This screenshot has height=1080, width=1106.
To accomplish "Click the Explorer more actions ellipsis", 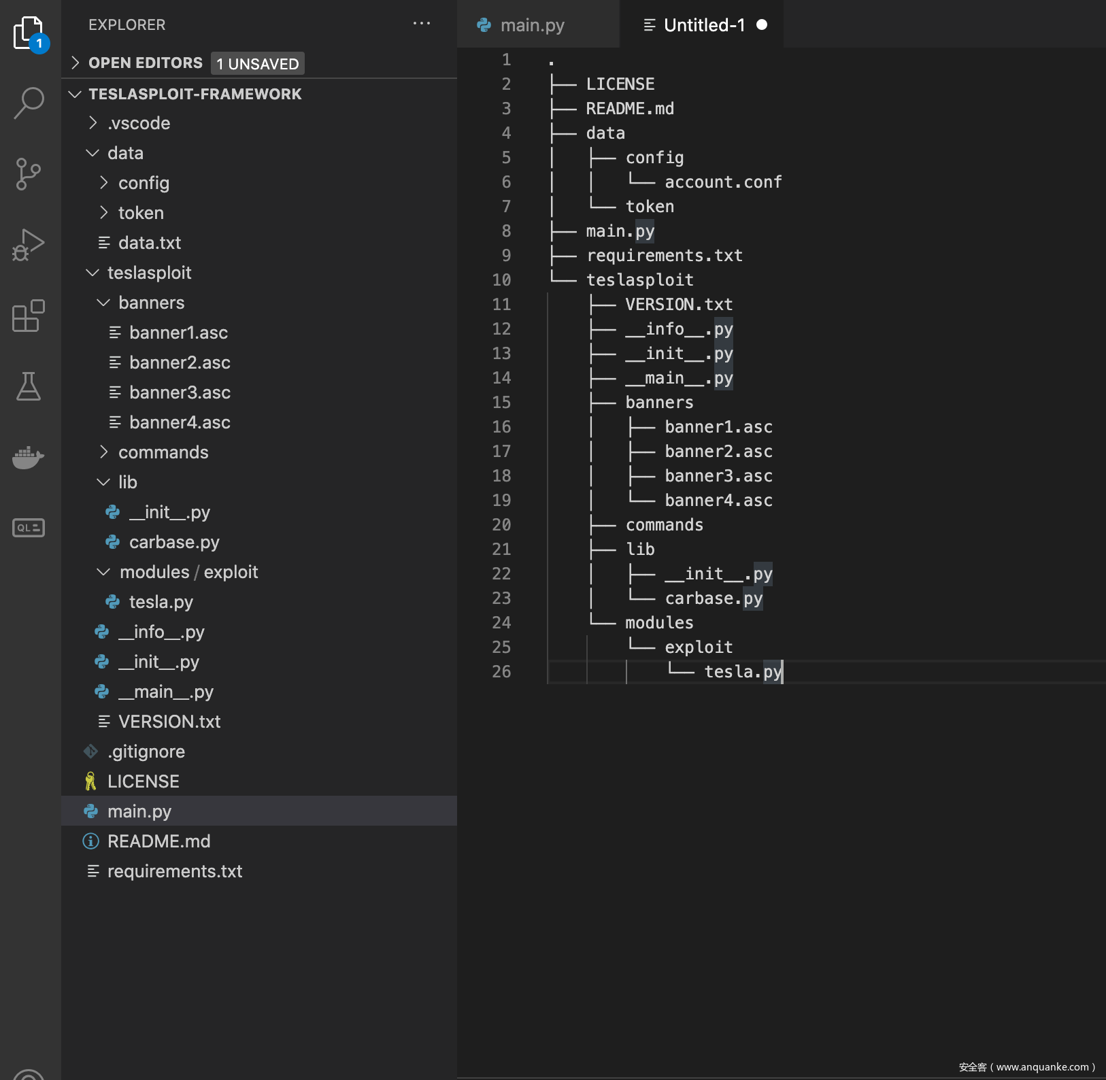I will (422, 24).
